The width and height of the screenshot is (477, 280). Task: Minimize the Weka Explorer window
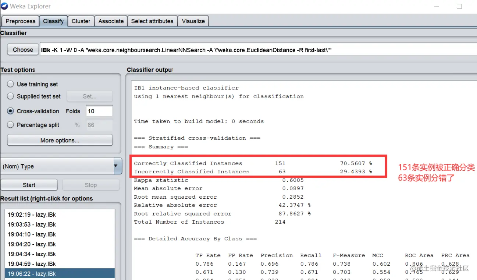pos(437,6)
